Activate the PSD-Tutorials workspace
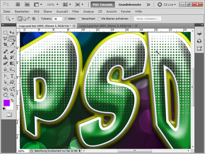 click(x=103, y=5)
